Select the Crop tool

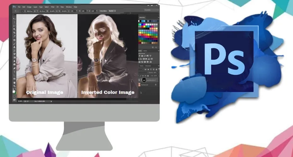pos(14,33)
